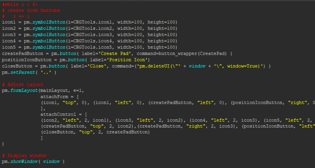Click 'button_wrapper(CreatePad)' command argument
Image resolution: width=315 pixels, height=168 pixels.
pyautogui.click(x=193, y=53)
